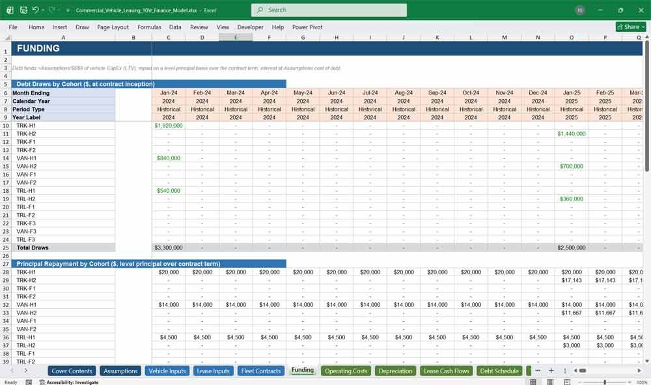Go to the Lease Inputs sheet tab
This screenshot has width=651, height=385.
[x=213, y=371]
